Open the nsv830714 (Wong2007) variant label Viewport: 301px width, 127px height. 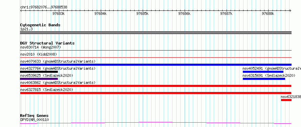[41, 47]
